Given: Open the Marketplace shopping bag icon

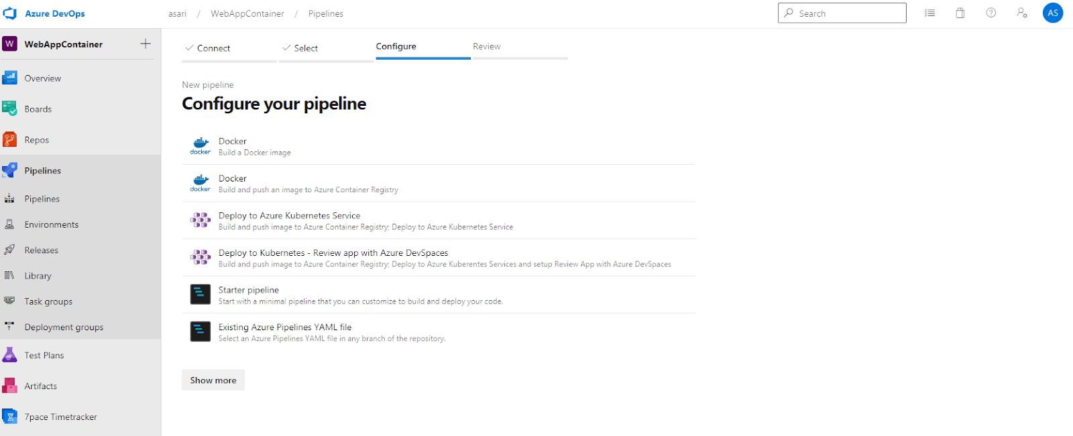Looking at the screenshot, I should 960,13.
